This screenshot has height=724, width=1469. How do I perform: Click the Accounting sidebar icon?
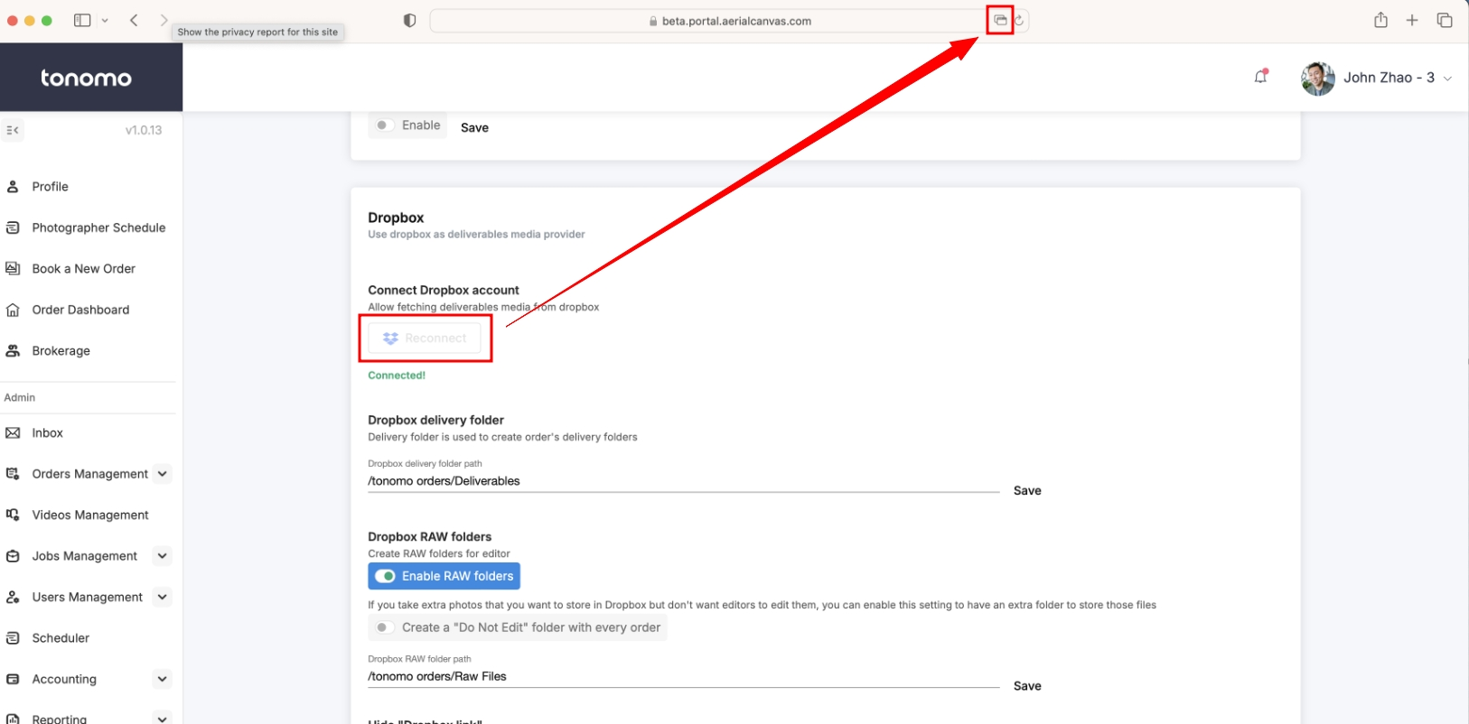point(13,679)
